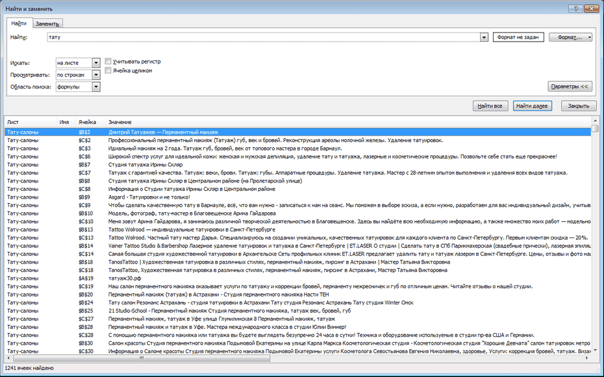Switch to the Заменить tab
This screenshot has width=604, height=377.
click(47, 23)
